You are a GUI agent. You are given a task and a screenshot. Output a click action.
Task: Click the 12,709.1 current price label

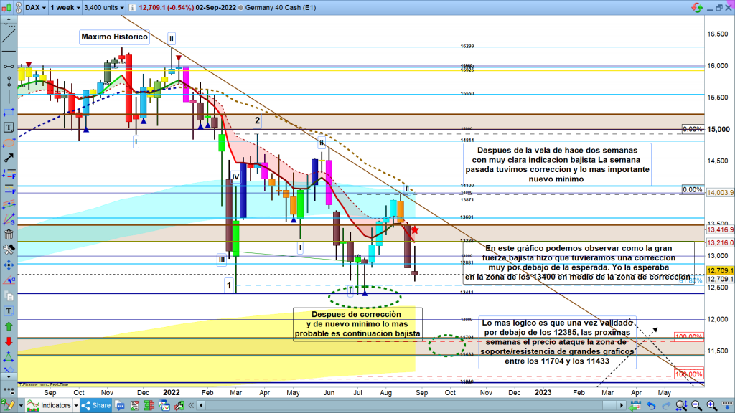click(718, 270)
